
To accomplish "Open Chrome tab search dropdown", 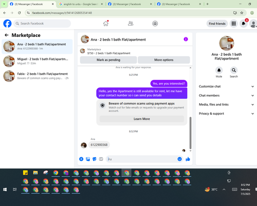I will pyautogui.click(x=4, y=4).
